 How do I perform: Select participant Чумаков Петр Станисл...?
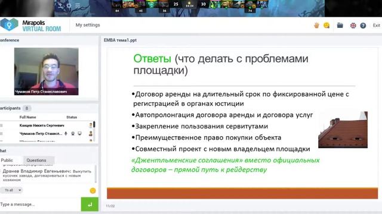point(41,133)
